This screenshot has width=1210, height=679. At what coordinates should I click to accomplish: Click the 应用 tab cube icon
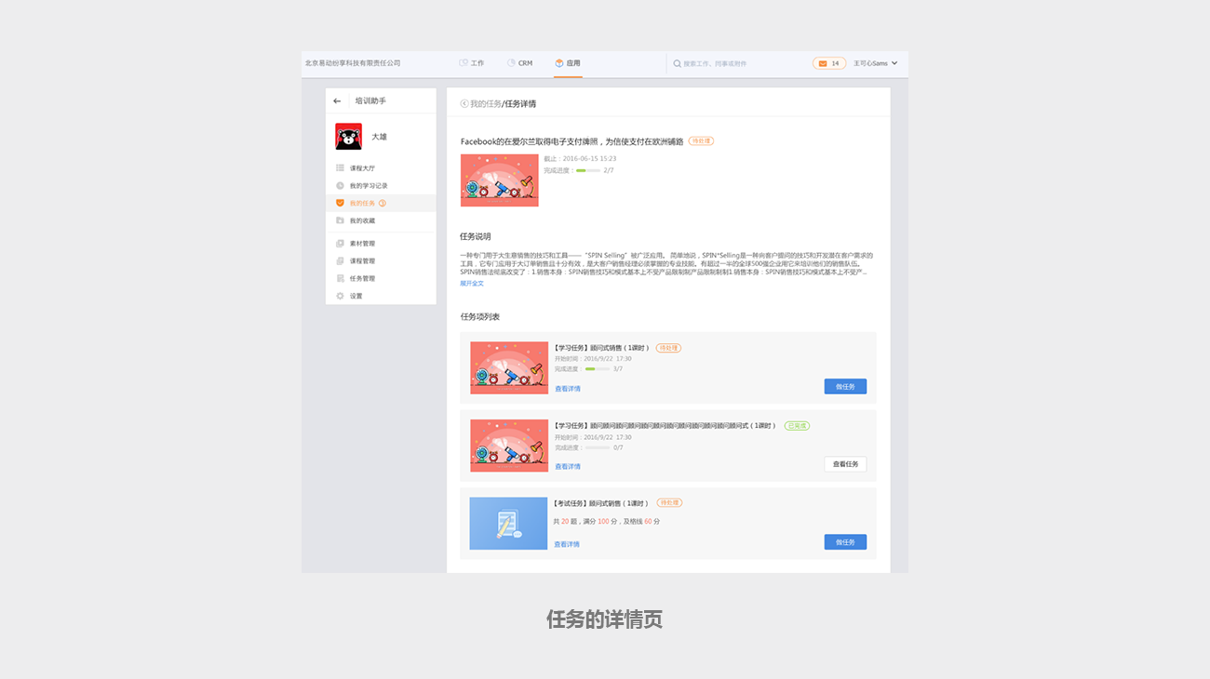tap(559, 63)
